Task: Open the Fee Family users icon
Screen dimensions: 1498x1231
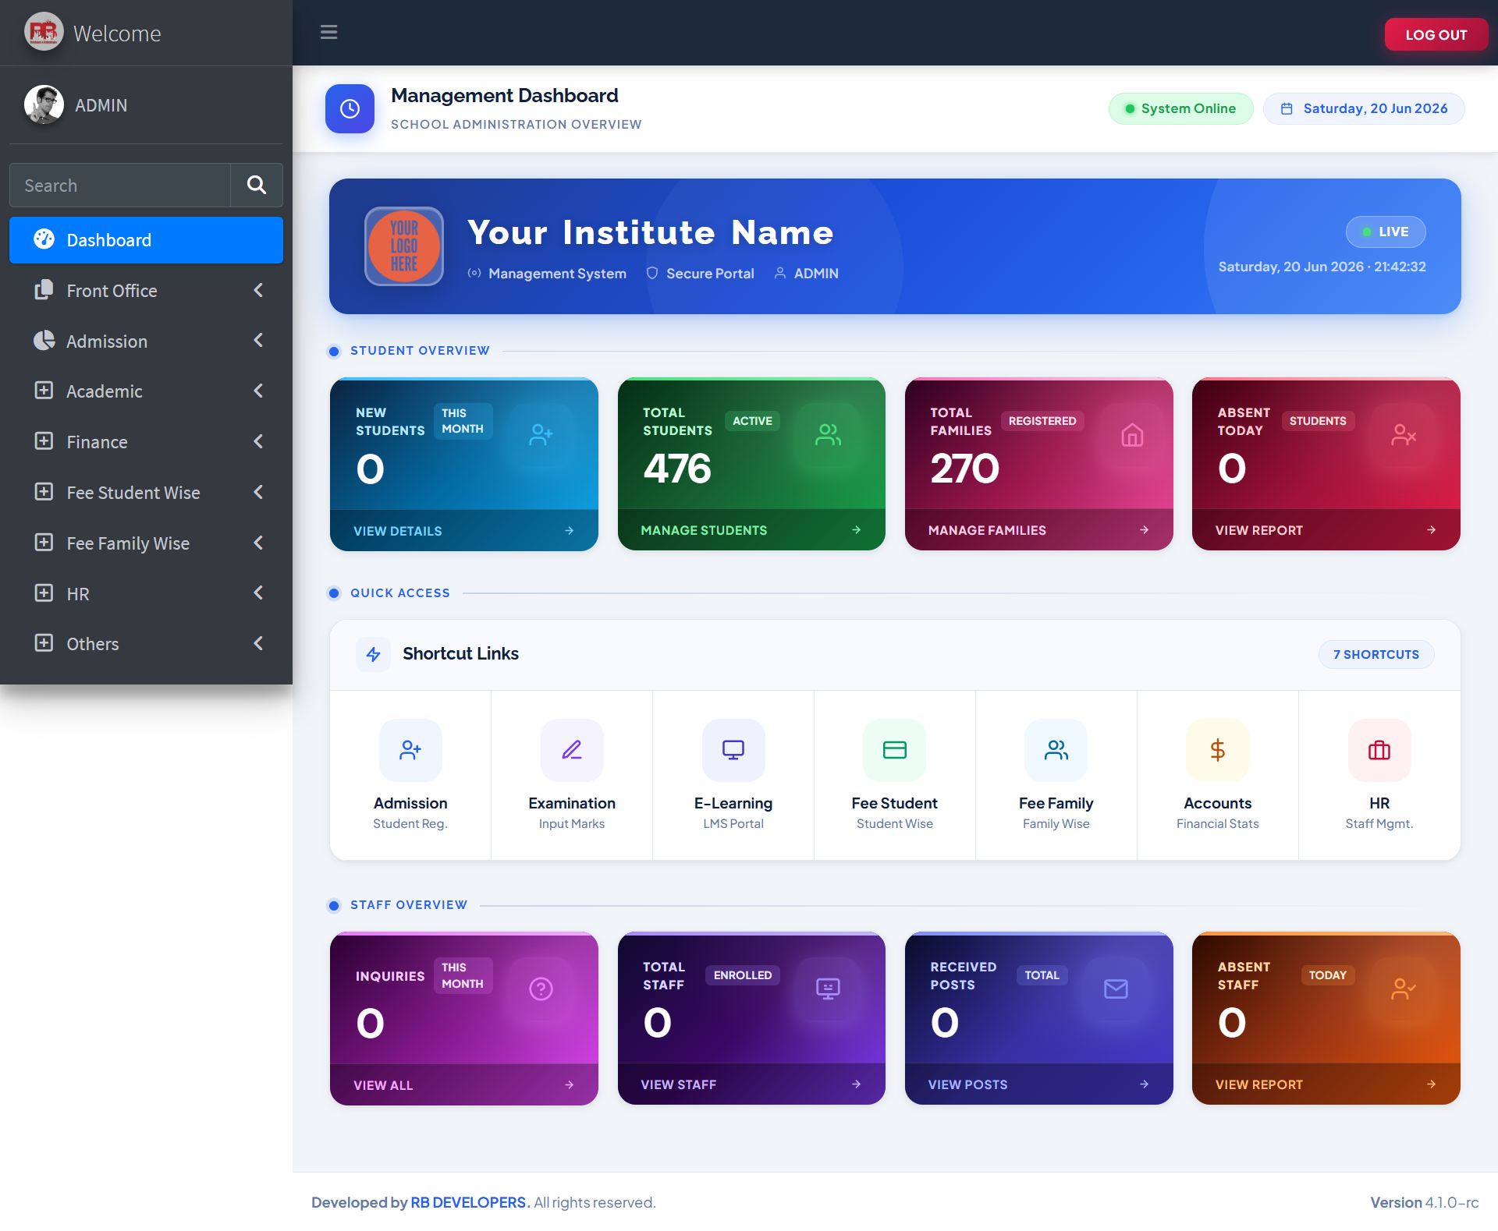Action: (1056, 750)
